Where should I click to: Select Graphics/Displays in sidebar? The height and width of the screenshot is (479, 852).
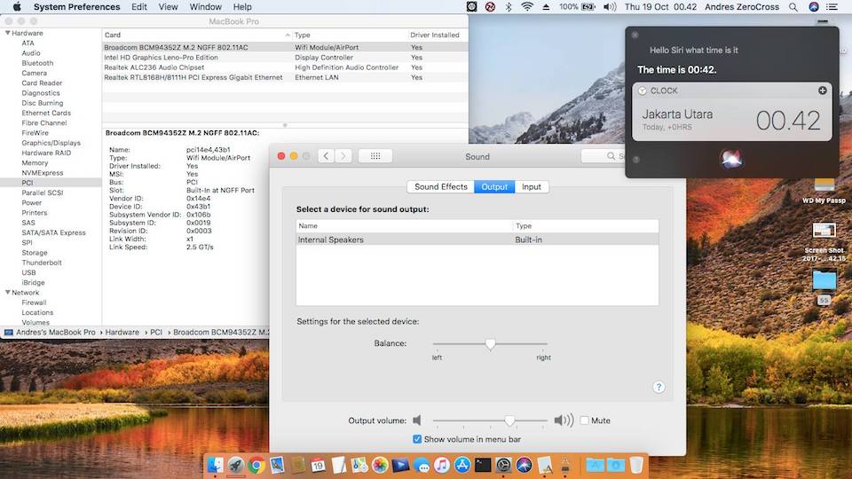pos(51,143)
